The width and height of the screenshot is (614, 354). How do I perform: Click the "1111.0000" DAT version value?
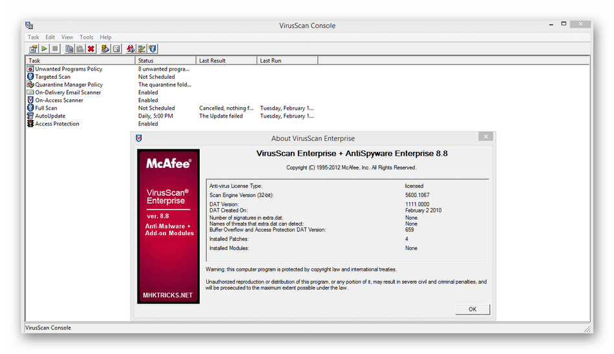[x=418, y=204]
